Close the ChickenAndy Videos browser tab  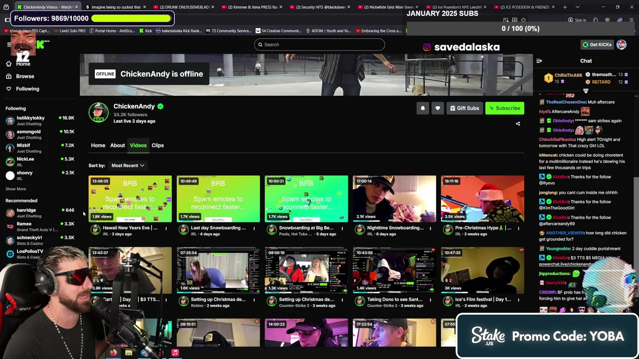click(76, 7)
